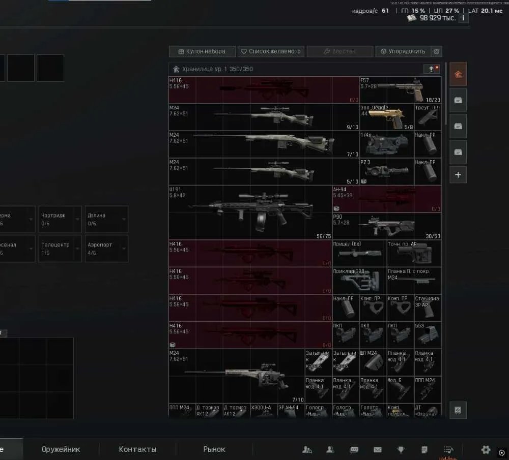509x460 pixels.
Task: Open the mail envelope icon
Action: tap(378, 450)
